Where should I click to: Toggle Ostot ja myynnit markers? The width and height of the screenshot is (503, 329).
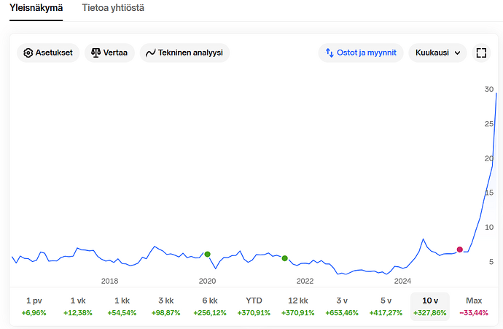(x=361, y=53)
